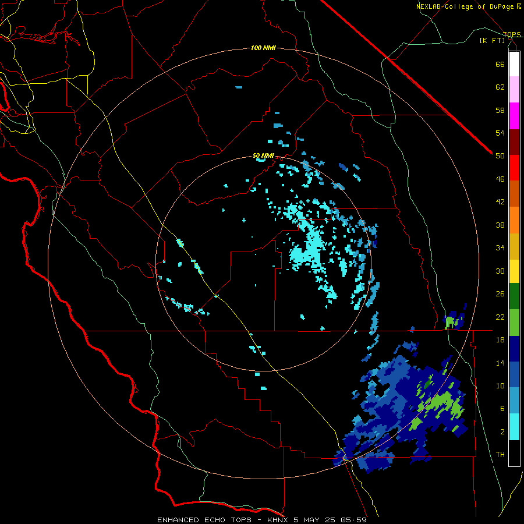Click the '50 NMI' range ring label

(263, 155)
